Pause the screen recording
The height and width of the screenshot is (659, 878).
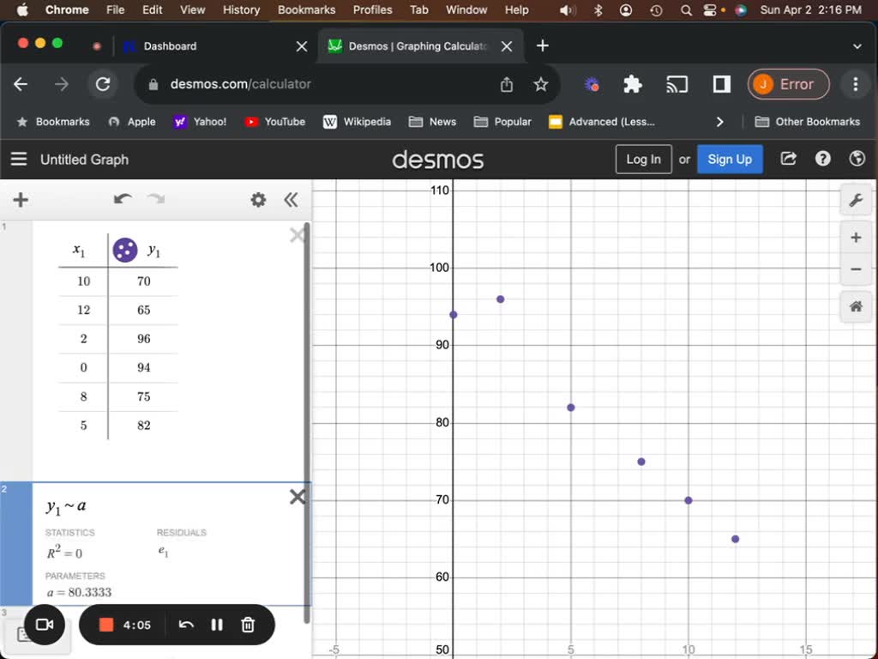[217, 625]
